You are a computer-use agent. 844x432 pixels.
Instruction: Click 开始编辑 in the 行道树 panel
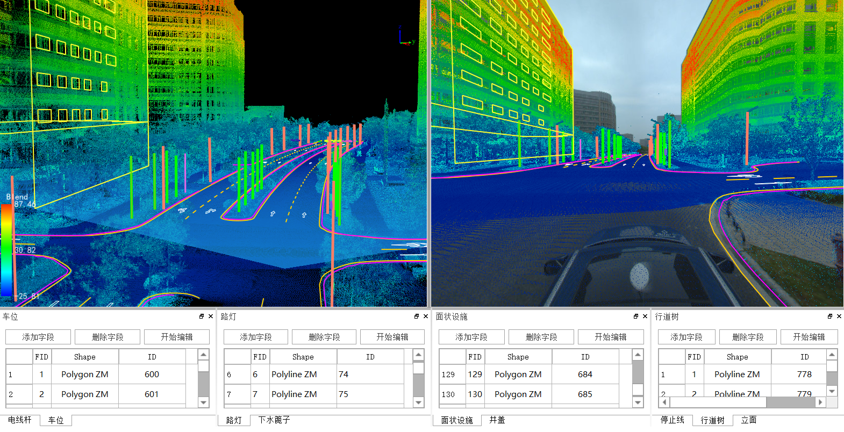pyautogui.click(x=809, y=337)
